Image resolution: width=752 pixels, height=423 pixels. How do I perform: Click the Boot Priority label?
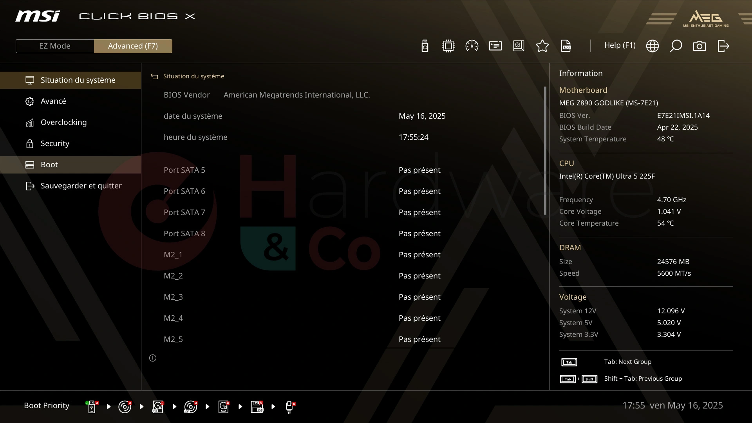[x=47, y=405]
